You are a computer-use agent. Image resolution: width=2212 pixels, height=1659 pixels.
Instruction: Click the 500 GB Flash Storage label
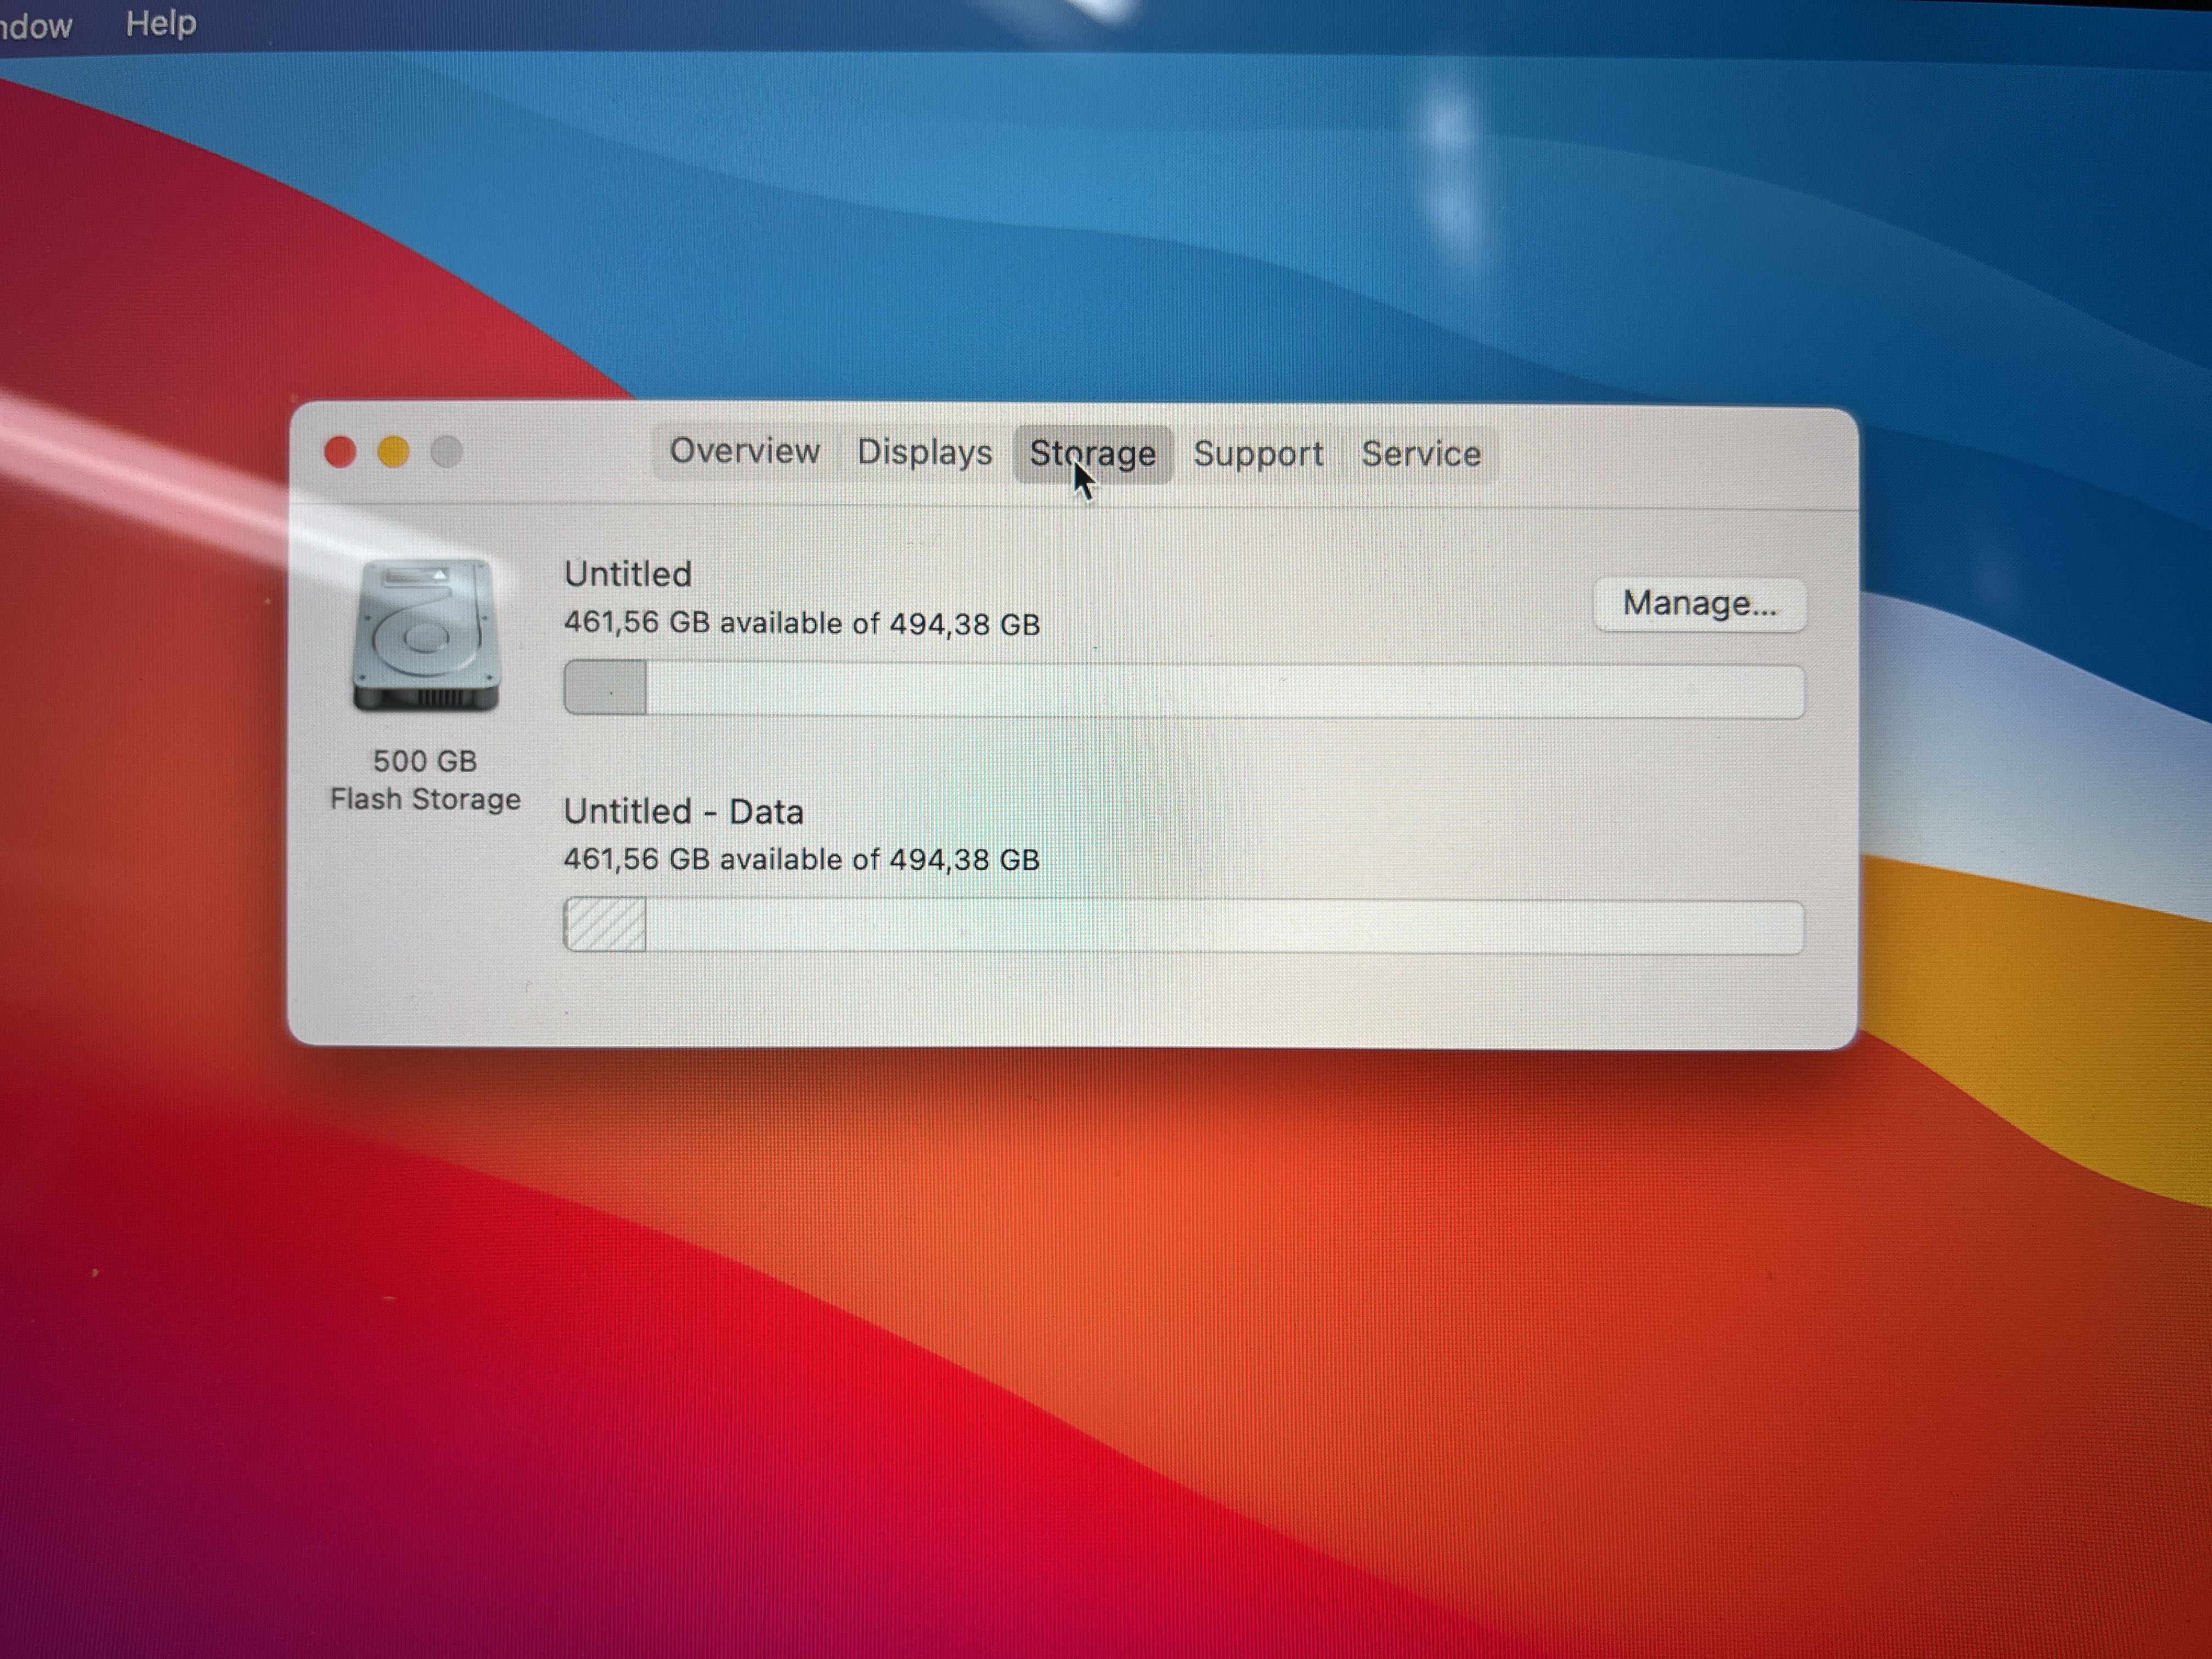coord(425,780)
